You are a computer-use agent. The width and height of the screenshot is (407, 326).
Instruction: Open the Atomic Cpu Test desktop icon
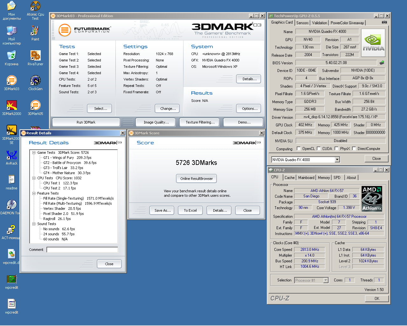(35, 11)
